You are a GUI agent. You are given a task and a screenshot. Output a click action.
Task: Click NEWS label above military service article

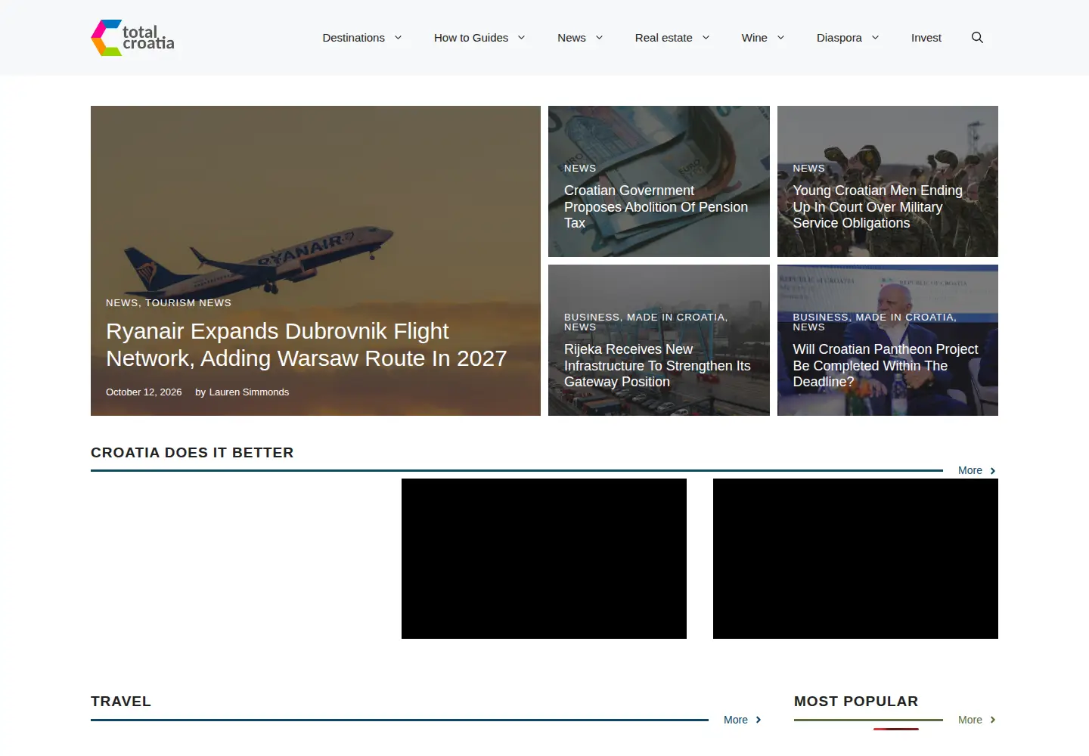[x=808, y=168]
